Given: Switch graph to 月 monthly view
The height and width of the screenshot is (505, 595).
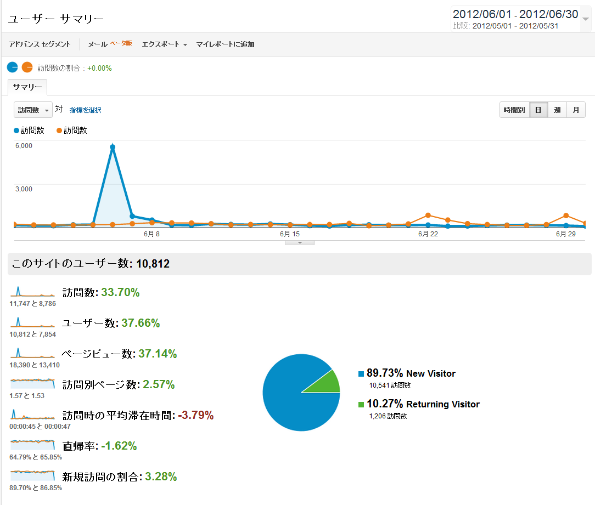Looking at the screenshot, I should click(x=576, y=110).
